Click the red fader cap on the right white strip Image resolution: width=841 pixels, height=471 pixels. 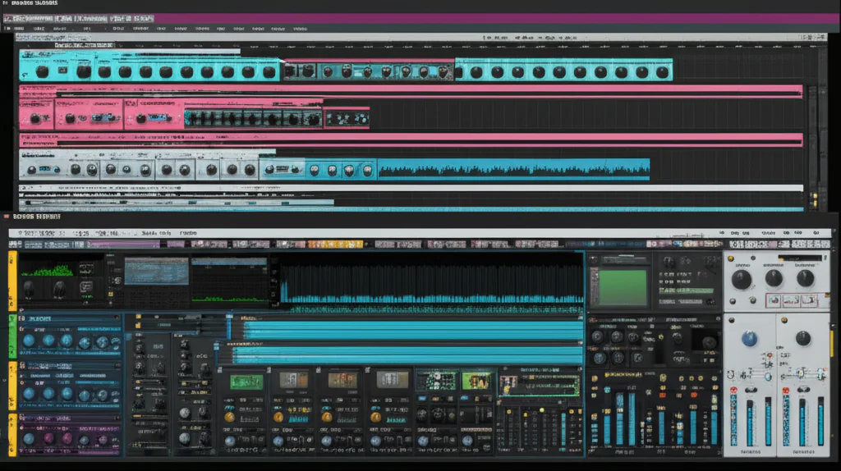pos(786,391)
